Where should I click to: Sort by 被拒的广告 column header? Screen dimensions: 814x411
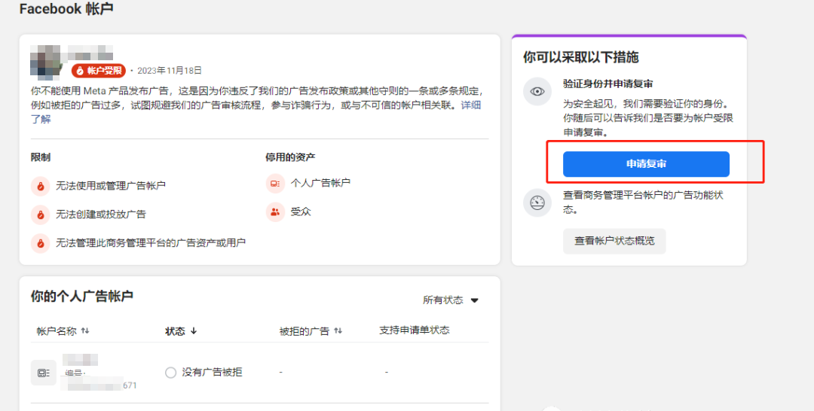[x=311, y=330]
